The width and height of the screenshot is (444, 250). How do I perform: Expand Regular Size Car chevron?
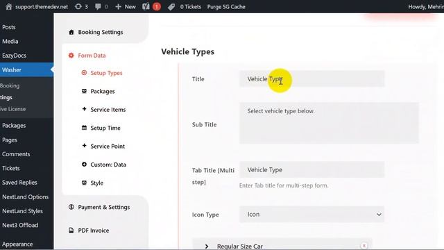click(x=207, y=247)
